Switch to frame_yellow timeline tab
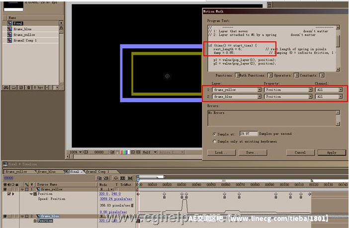This screenshot has height=228, width=349. (18, 171)
